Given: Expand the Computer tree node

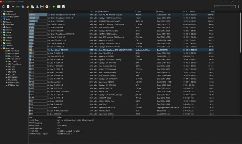Looking at the screenshot, I should coord(1,11).
